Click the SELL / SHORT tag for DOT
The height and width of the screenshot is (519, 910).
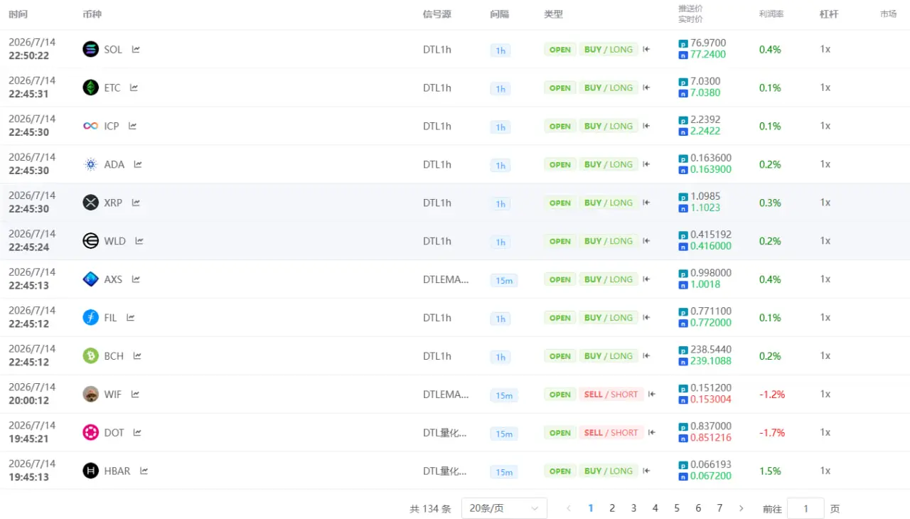611,432
